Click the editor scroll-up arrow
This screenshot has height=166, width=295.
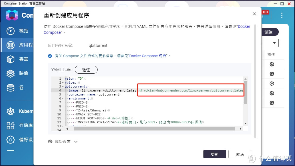pos(245,79)
